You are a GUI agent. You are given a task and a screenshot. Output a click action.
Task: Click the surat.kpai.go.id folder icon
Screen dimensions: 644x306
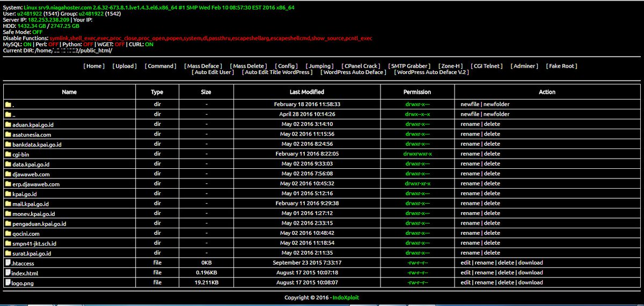8,253
